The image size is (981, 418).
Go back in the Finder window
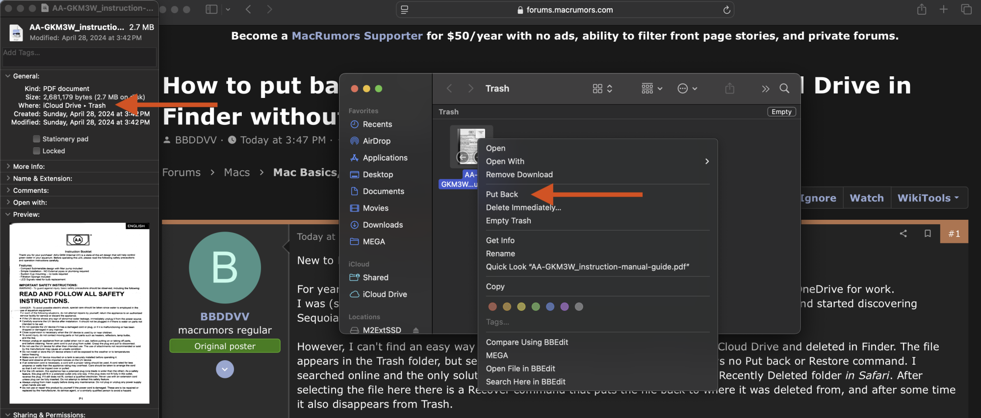coord(449,89)
